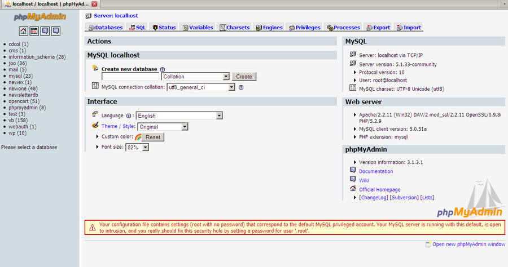508x267 pixels.
Task: Click the create new database star icon
Action: [x=95, y=68]
